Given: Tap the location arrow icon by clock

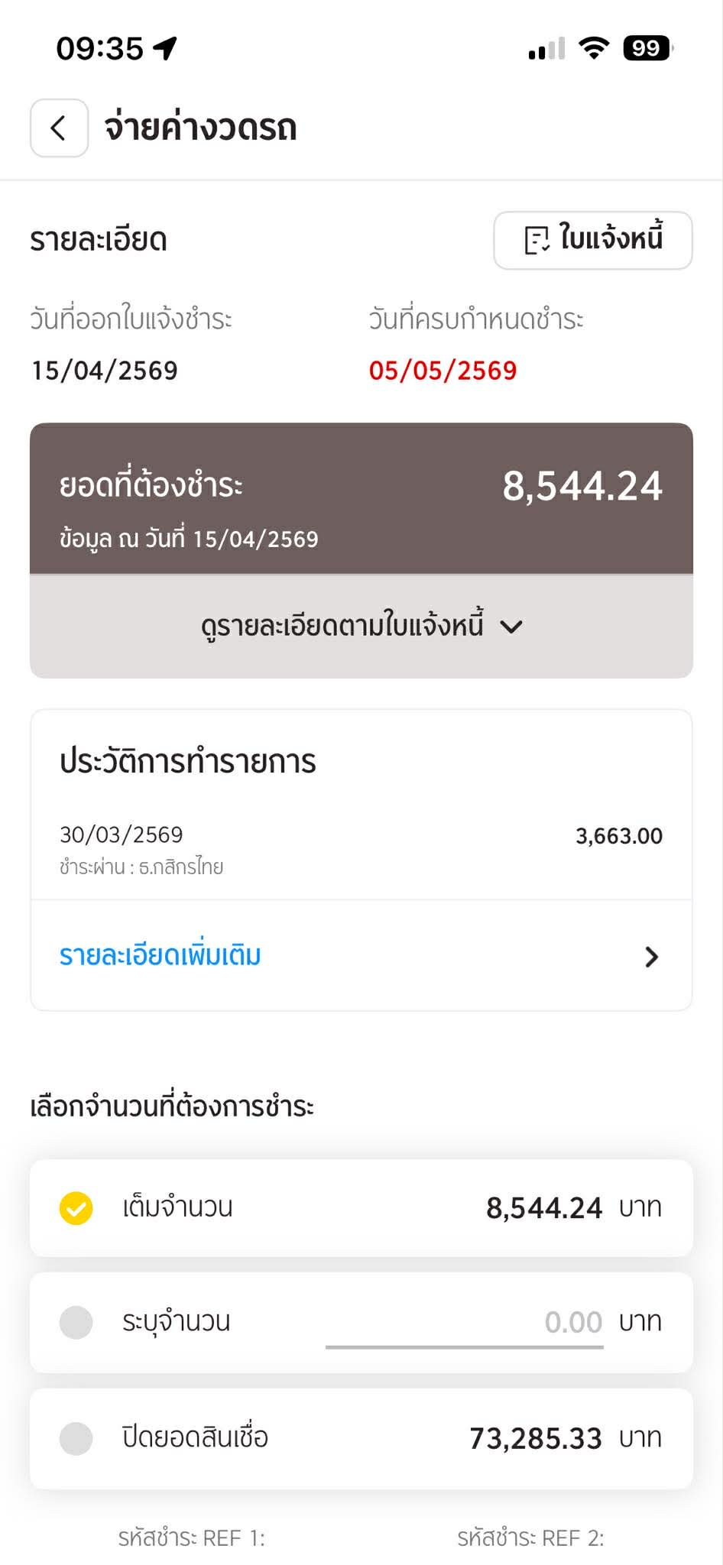Looking at the screenshot, I should [x=165, y=48].
